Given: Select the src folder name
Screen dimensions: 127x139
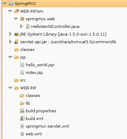Looking at the screenshot, I should pyautogui.click(x=23, y=80).
